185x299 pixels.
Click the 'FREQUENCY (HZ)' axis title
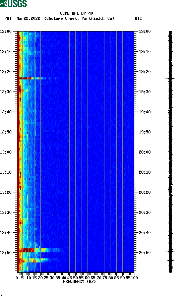click(x=79, y=282)
